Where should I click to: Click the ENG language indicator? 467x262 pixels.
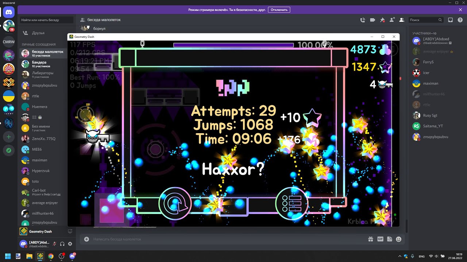point(422,256)
